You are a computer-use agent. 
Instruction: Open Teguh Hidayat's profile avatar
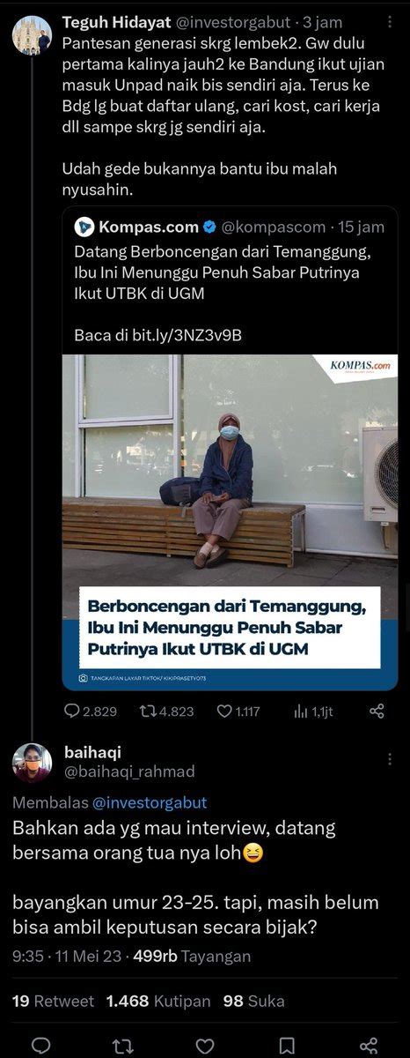[x=32, y=34]
